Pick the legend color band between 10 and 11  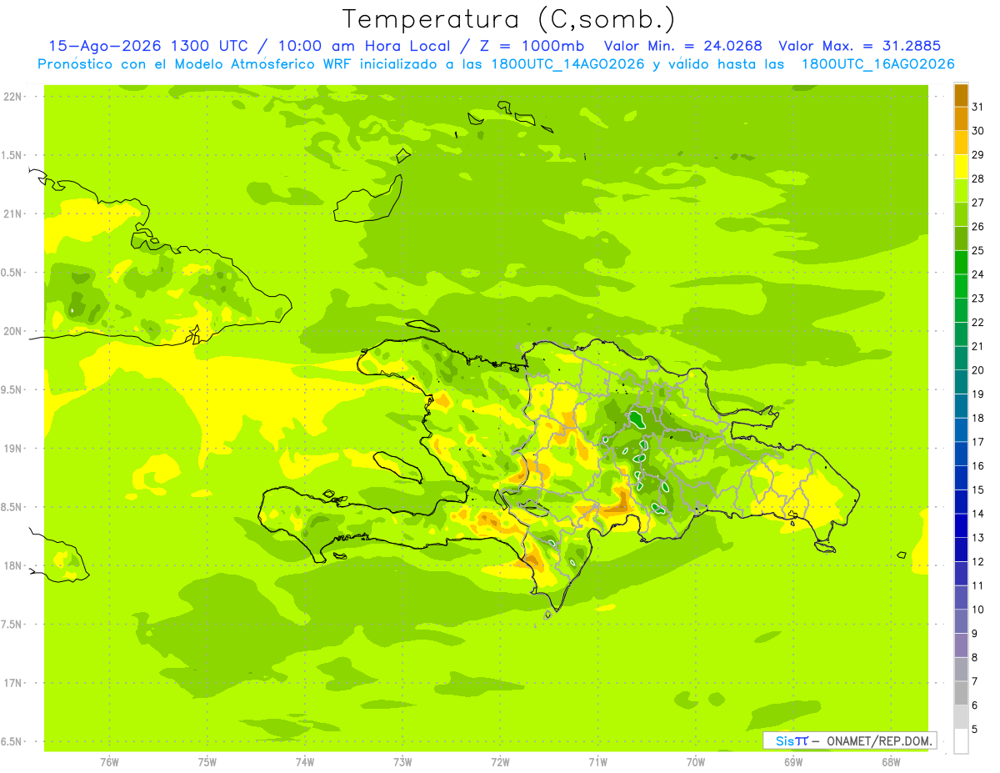click(x=961, y=597)
